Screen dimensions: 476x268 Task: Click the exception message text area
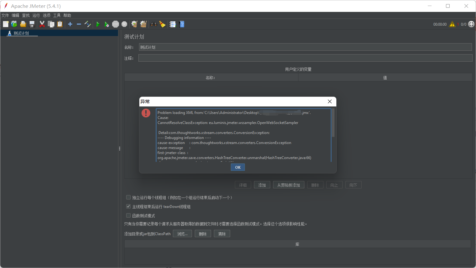(x=243, y=135)
